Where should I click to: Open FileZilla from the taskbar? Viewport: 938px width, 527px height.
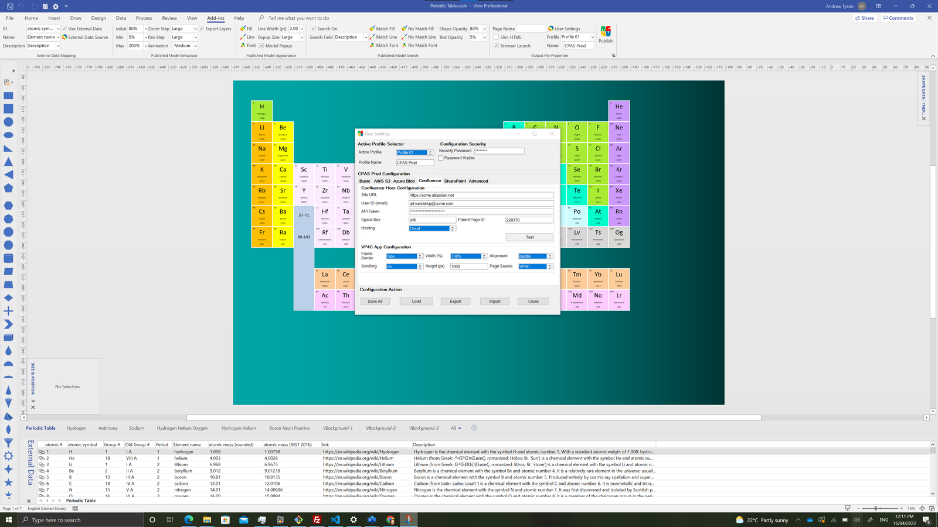pyautogui.click(x=317, y=519)
